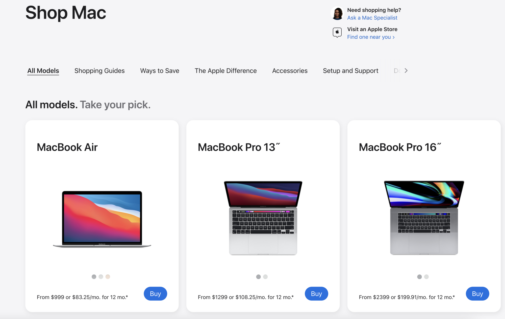This screenshot has width=505, height=319.
Task: Select the Shopping Guides tab
Action: [99, 71]
